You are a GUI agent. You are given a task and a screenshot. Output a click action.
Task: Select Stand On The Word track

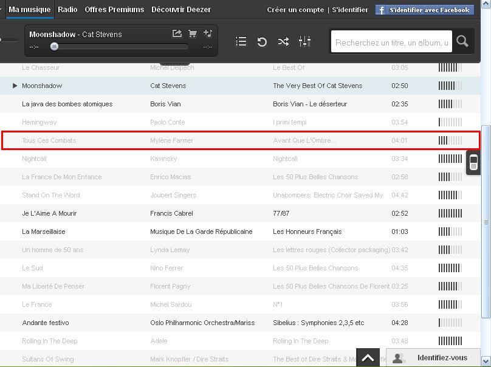(x=50, y=195)
